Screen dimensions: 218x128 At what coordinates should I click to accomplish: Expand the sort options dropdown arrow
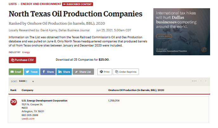click(33, 81)
